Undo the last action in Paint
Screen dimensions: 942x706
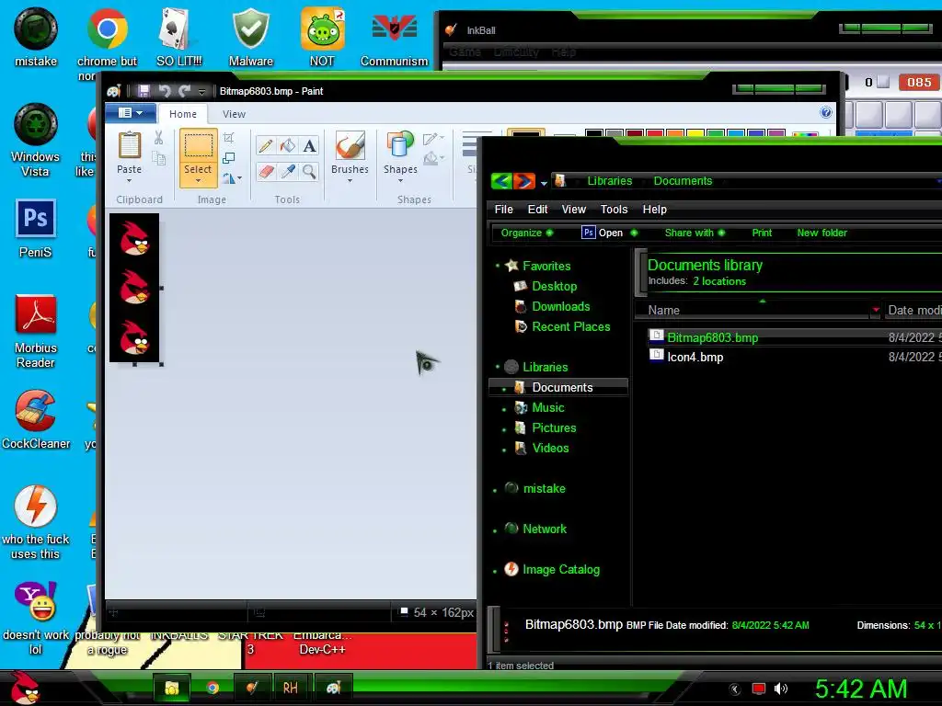[164, 91]
